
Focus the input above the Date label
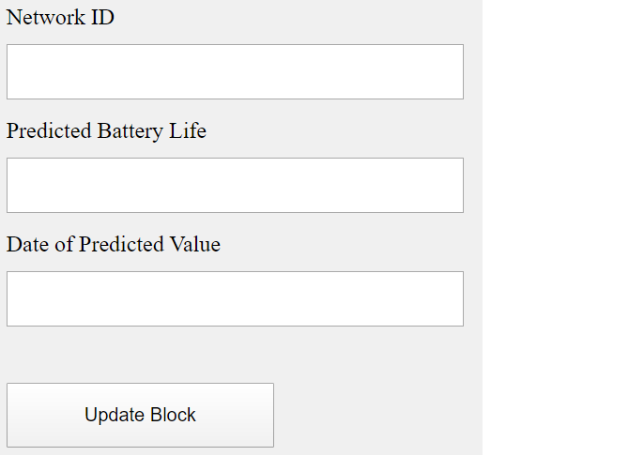coord(235,185)
